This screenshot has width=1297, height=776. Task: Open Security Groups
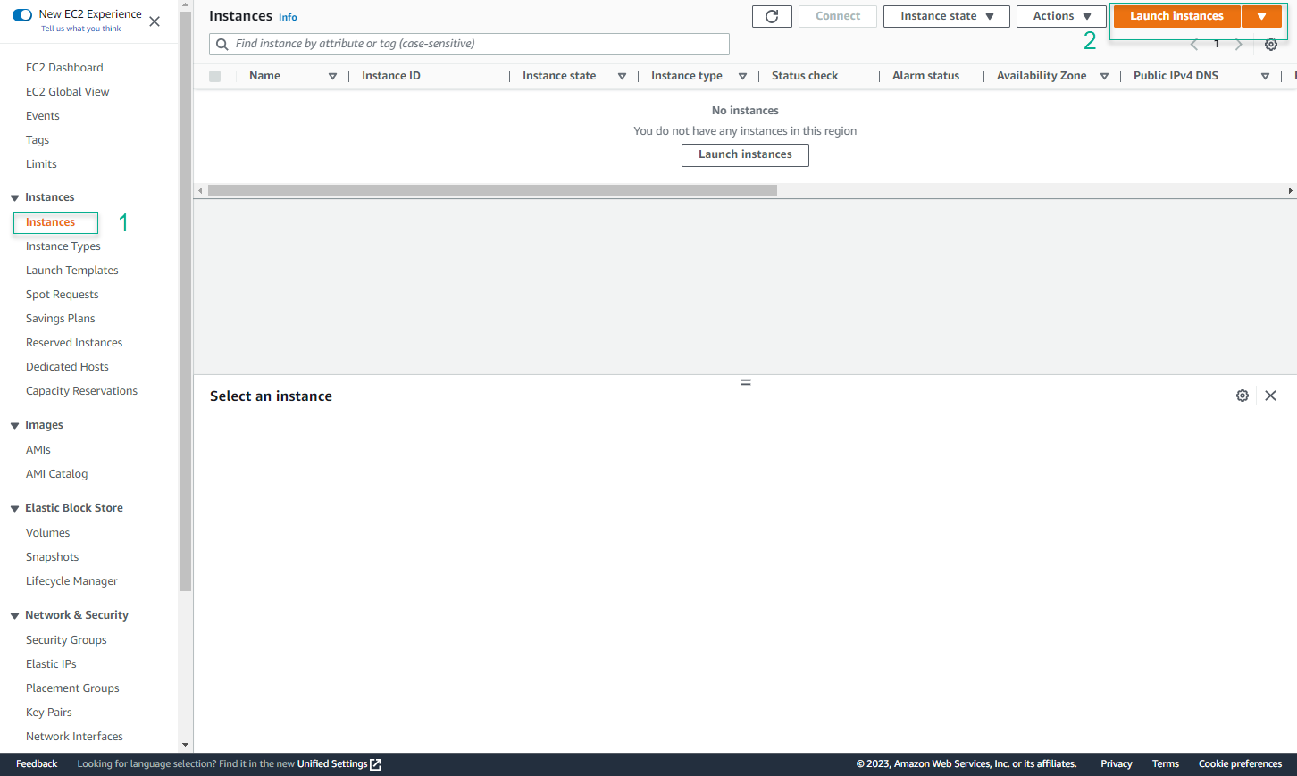66,640
